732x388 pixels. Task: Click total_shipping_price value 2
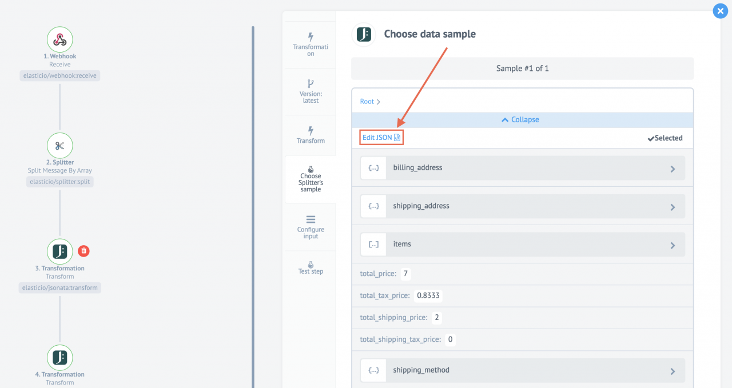(436, 318)
